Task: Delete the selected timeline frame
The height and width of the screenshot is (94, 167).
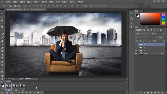Action: (x=42, y=93)
